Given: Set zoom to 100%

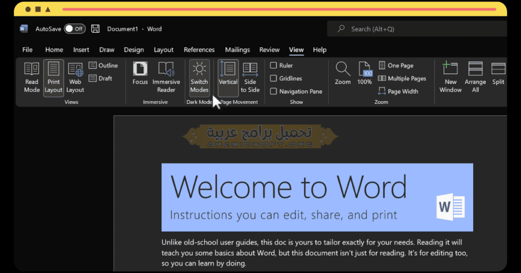Looking at the screenshot, I should tap(364, 74).
